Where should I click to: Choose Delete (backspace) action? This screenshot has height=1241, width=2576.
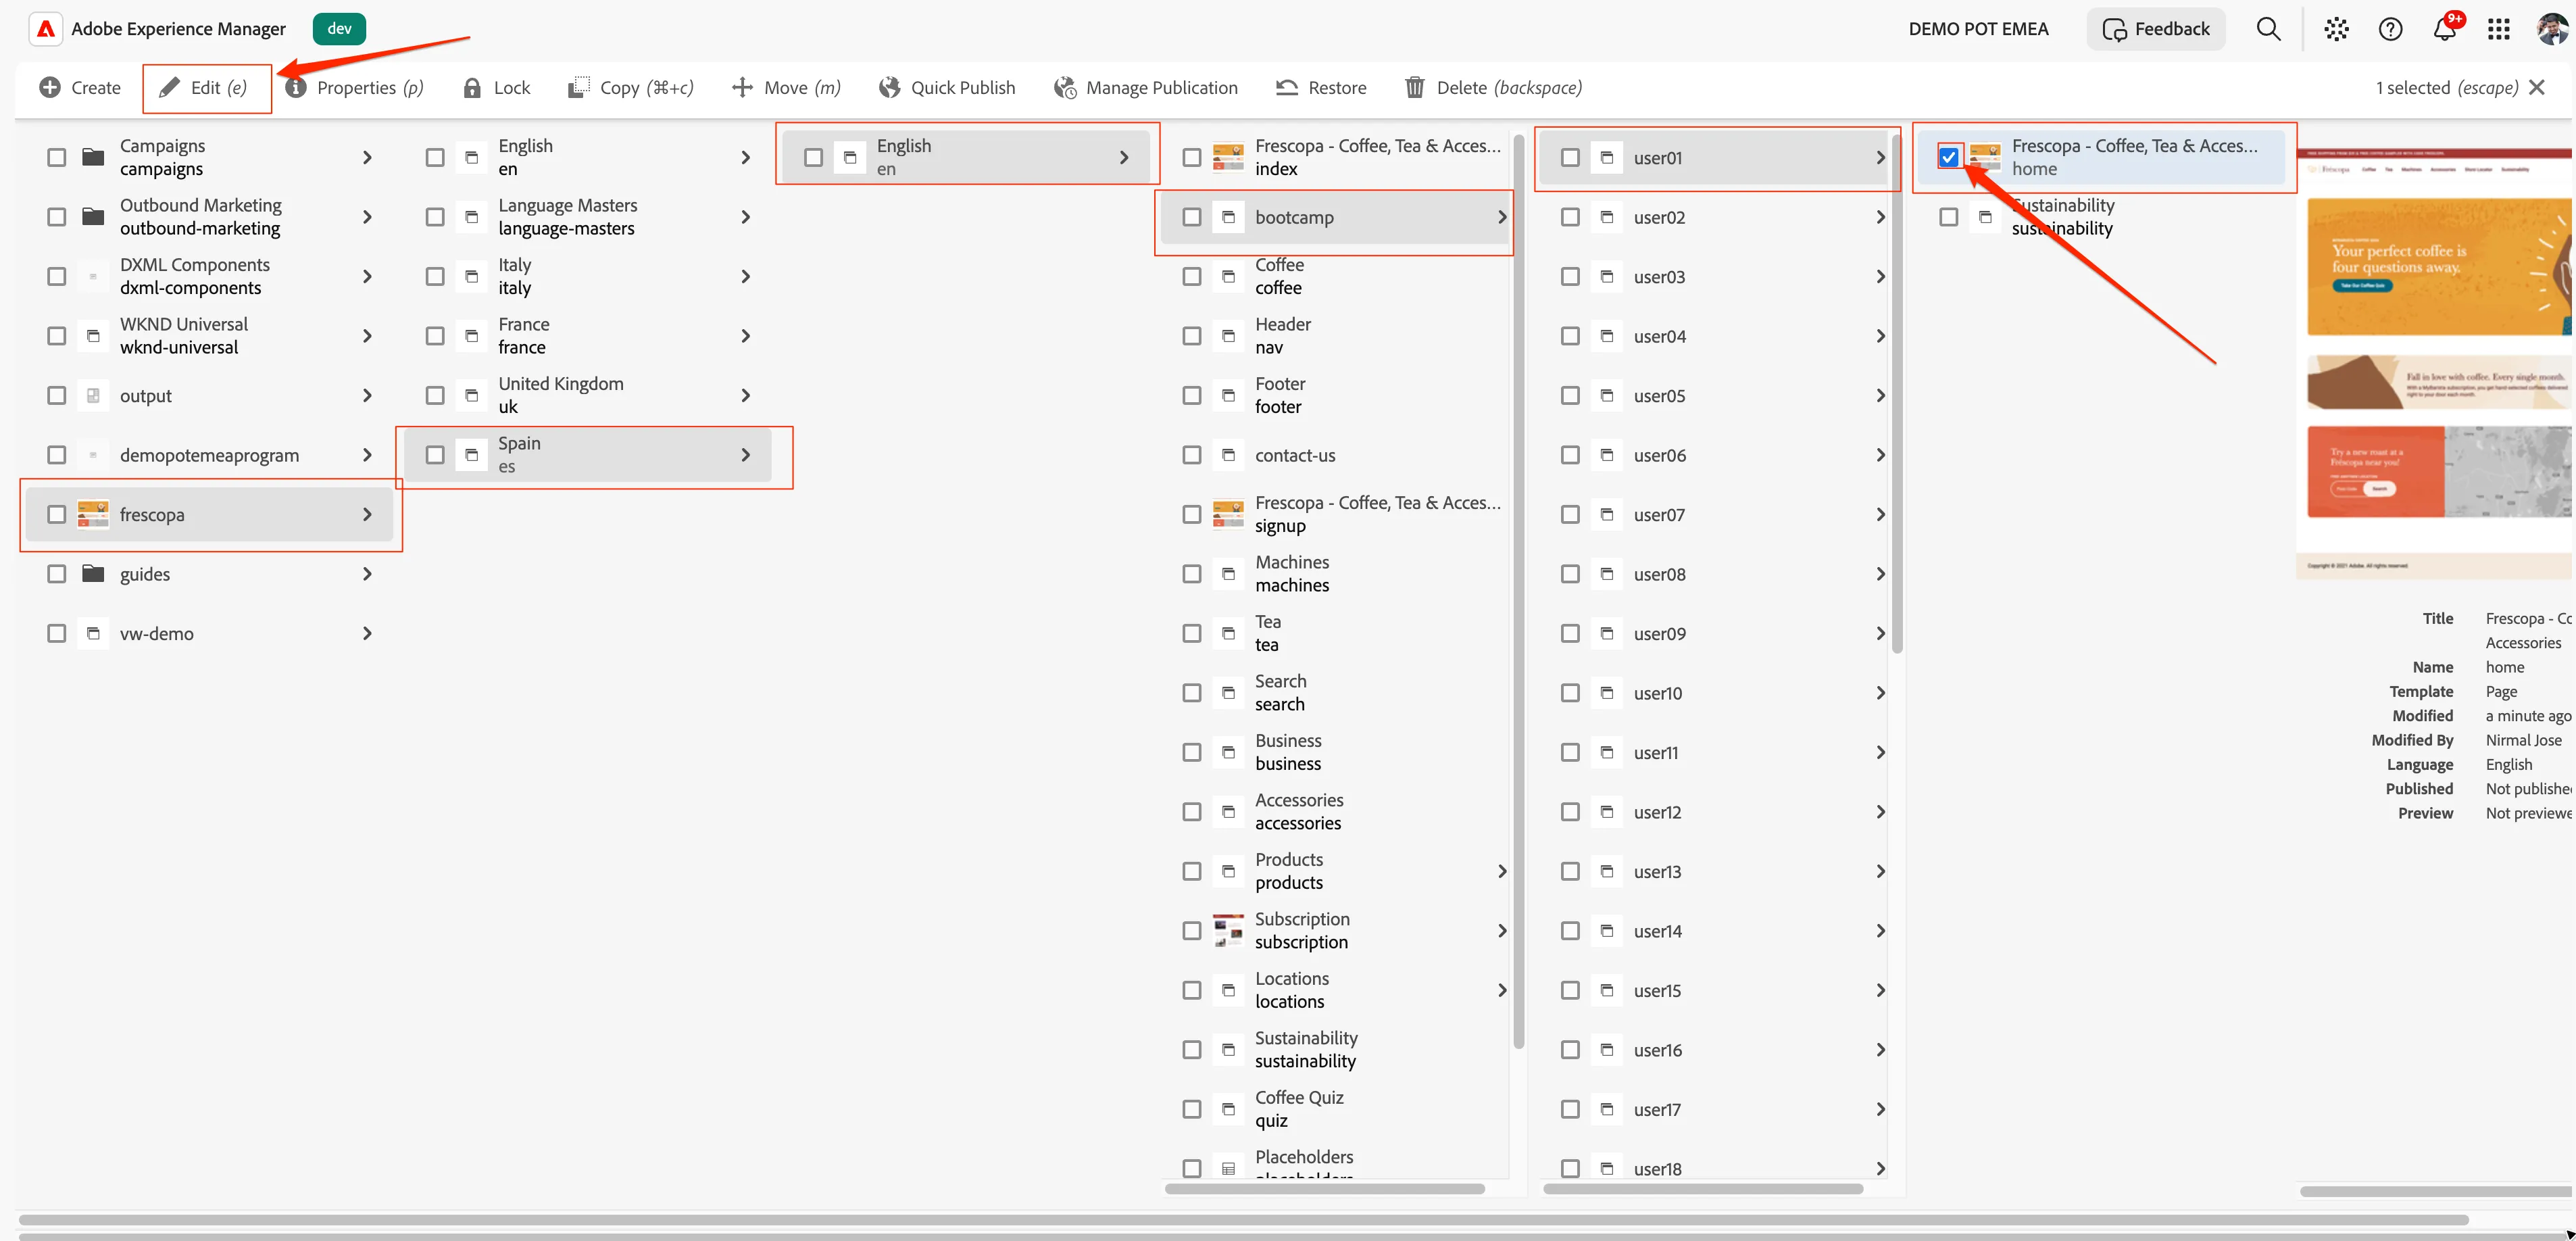tap(1494, 88)
